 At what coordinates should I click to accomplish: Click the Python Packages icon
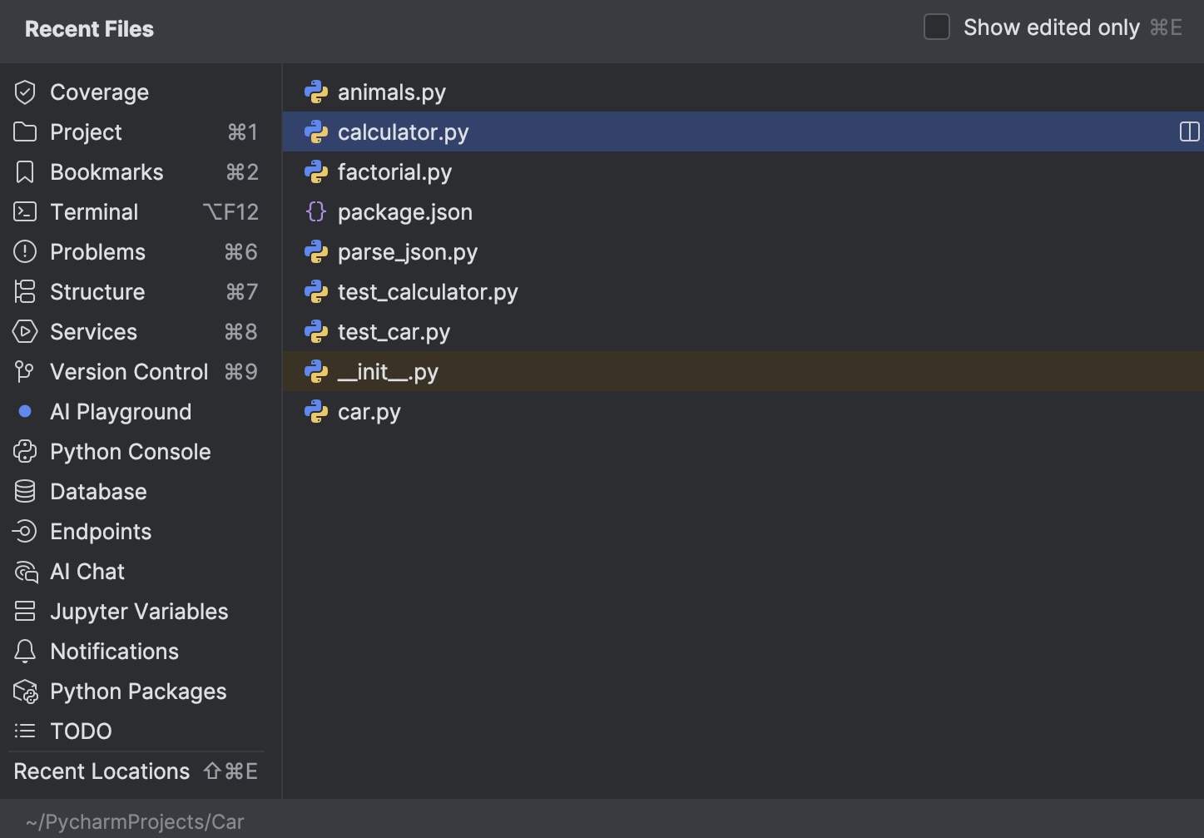click(x=24, y=691)
